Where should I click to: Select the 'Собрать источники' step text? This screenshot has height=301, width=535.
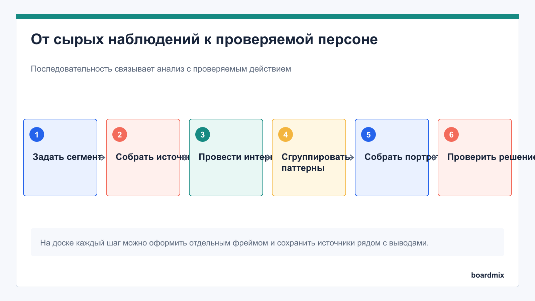coord(152,157)
